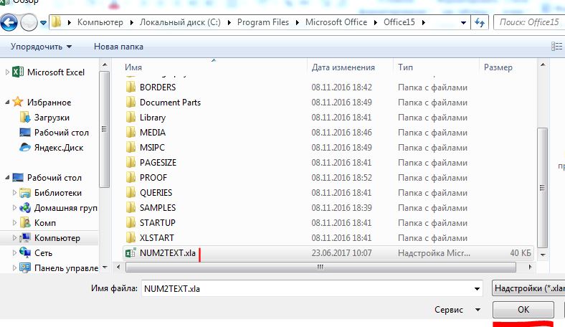The height and width of the screenshot is (327, 565).
Task: Open Яндекс.Диск in favorites
Action: coord(59,148)
